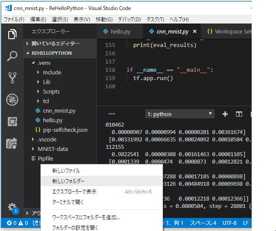Open the 選択(S) menu
Image resolution: width=276 pixels, height=231 pixels.
[60, 20]
